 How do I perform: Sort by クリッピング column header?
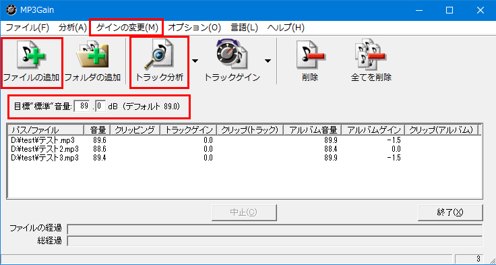click(x=135, y=130)
